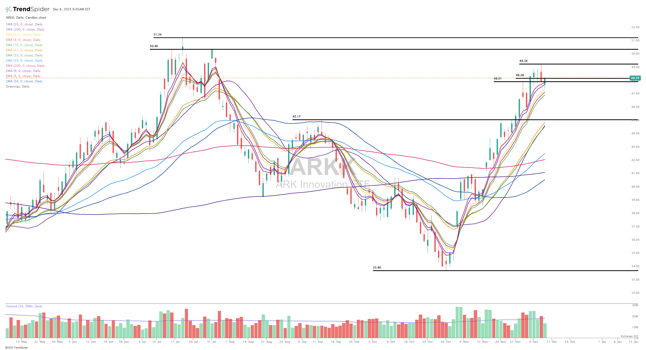This screenshot has height=350, width=646.
Task: Select the EMA (23, 0, close) legend entry
Action: (24, 55)
